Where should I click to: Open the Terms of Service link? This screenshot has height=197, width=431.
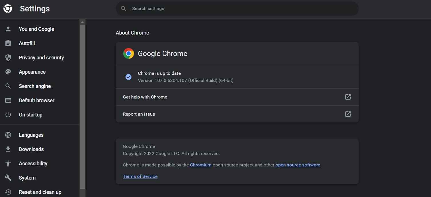click(x=140, y=176)
